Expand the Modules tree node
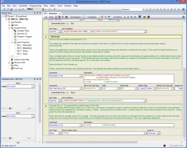187x148 pixels. pyautogui.click(x=9, y=22)
